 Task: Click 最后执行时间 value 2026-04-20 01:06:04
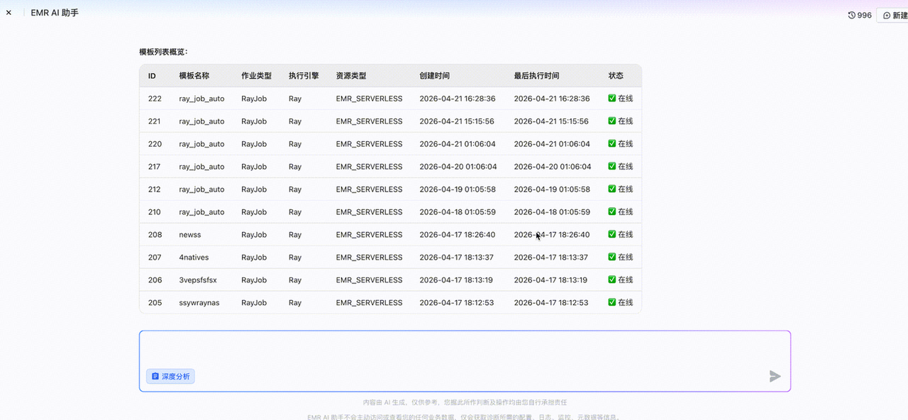coord(553,167)
